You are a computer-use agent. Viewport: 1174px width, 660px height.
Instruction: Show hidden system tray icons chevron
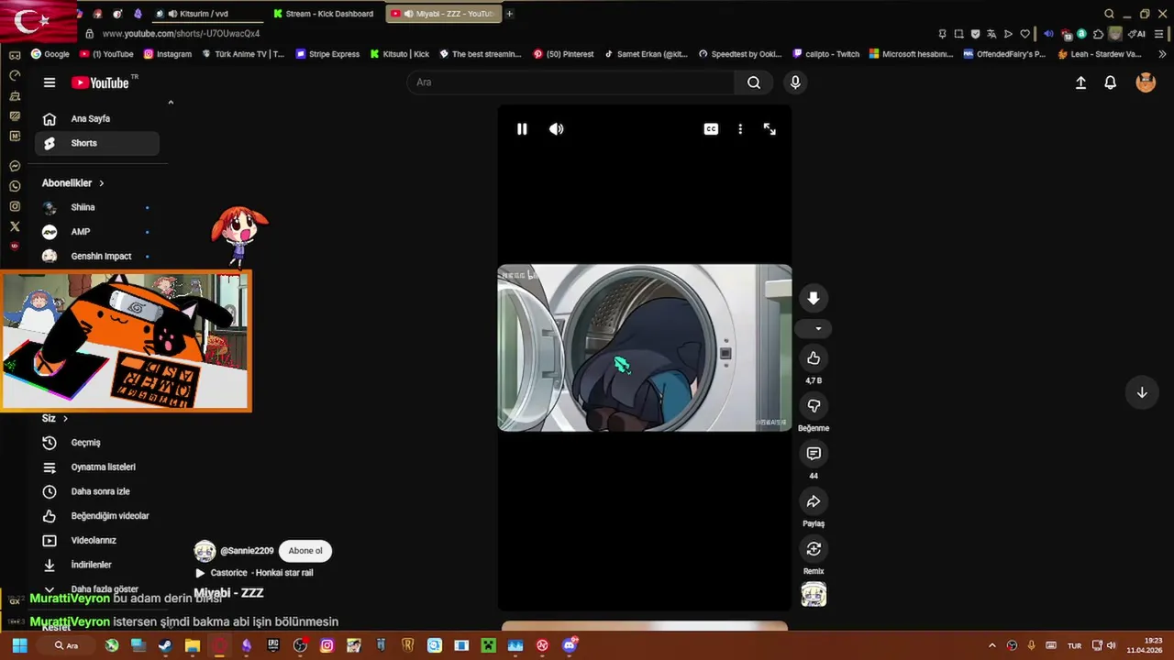[x=991, y=645]
